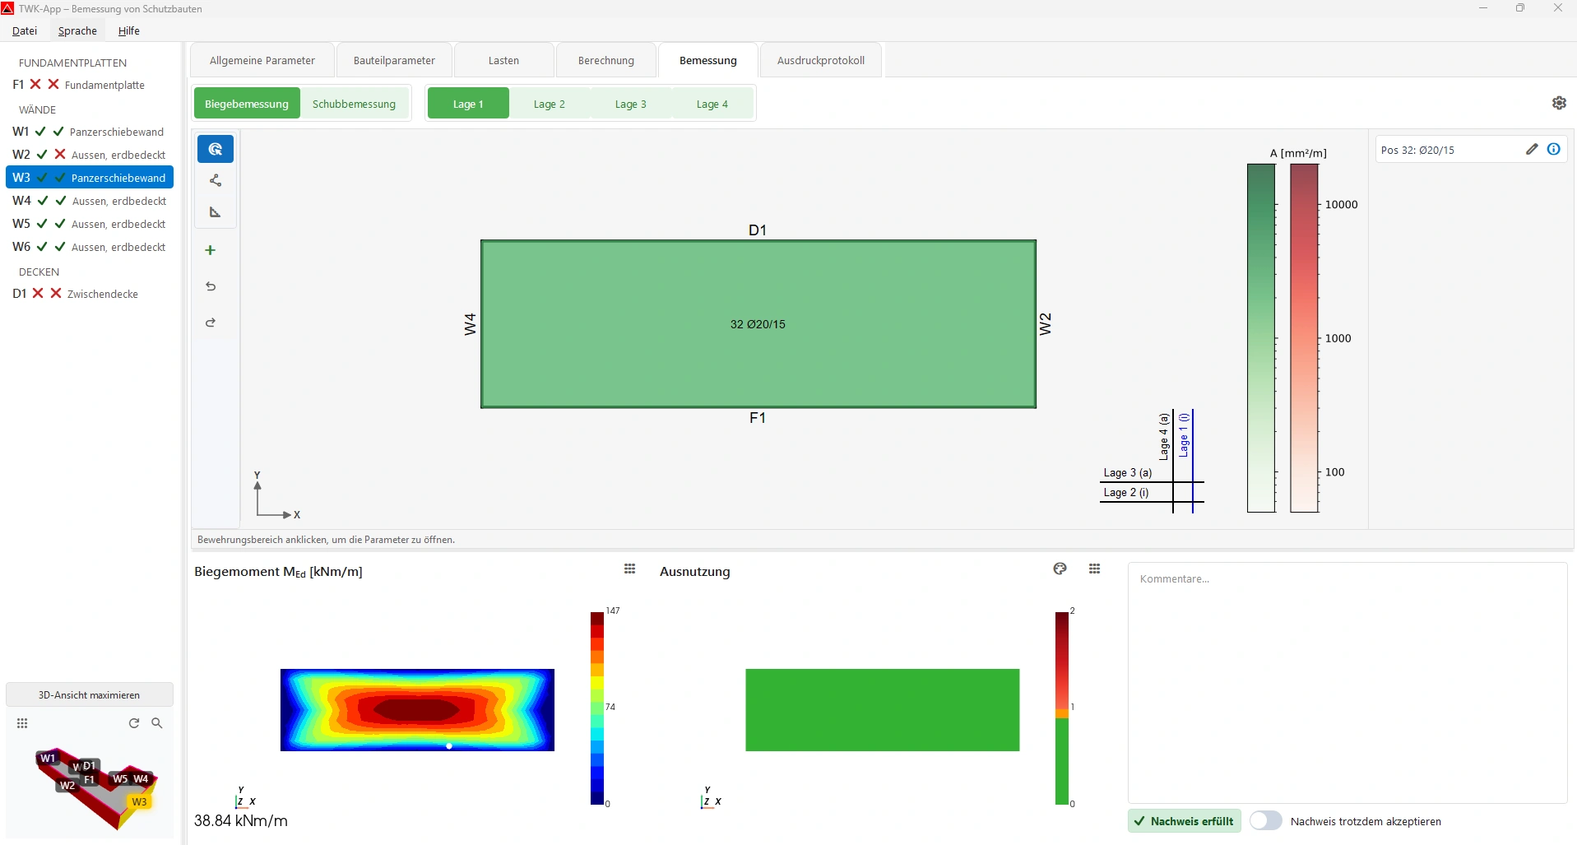Click Lage 4 (a) in the layer legend
Viewport: 1577px width, 845px height.
coord(1164,436)
